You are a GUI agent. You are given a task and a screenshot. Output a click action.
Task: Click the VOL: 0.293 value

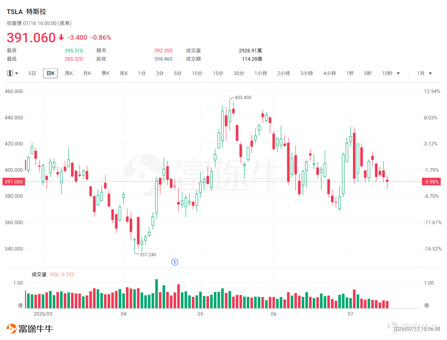pos(62,274)
